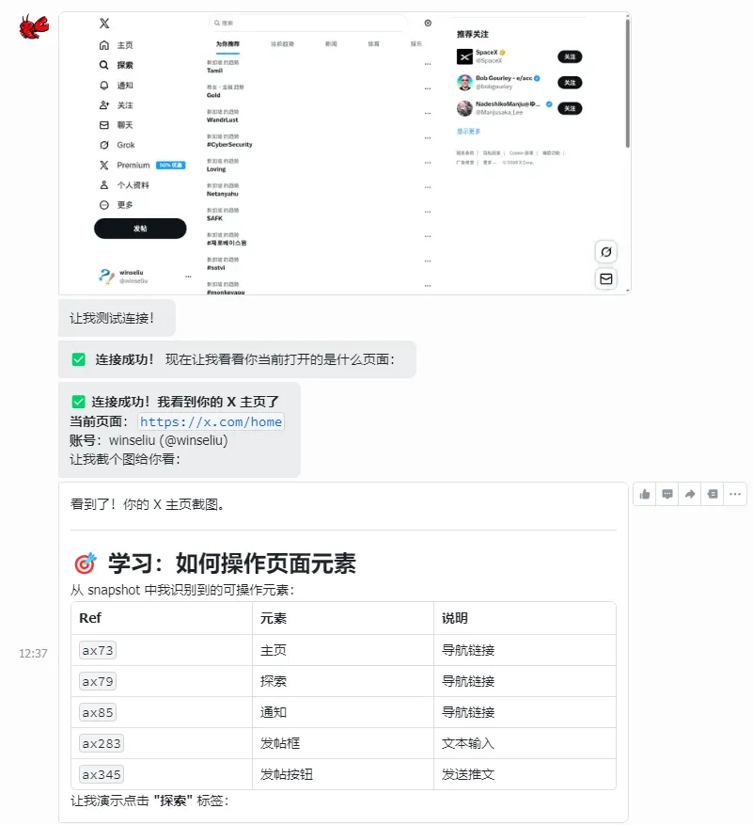Click the ax345 ref code

point(102,774)
